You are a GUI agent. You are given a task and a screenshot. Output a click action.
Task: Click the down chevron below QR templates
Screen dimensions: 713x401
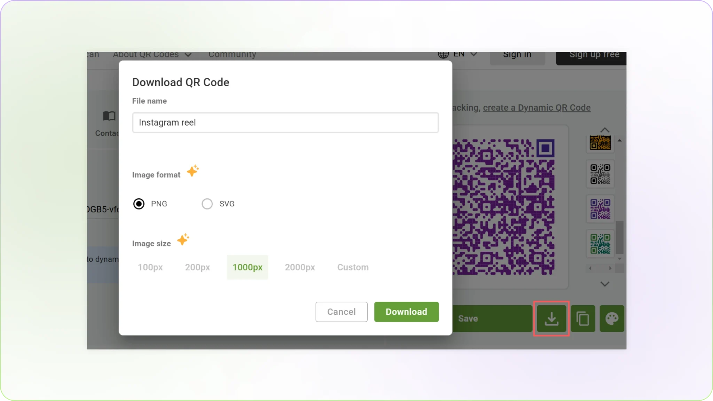(x=605, y=284)
